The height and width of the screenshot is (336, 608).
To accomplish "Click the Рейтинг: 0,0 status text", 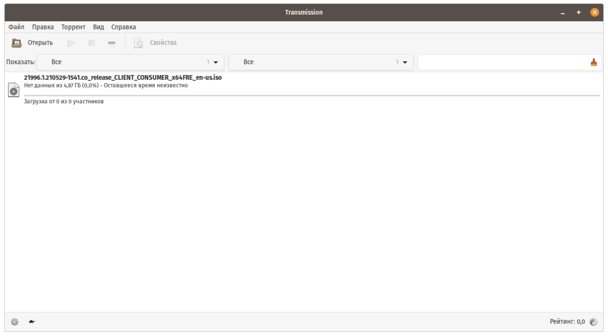I will click(x=568, y=322).
